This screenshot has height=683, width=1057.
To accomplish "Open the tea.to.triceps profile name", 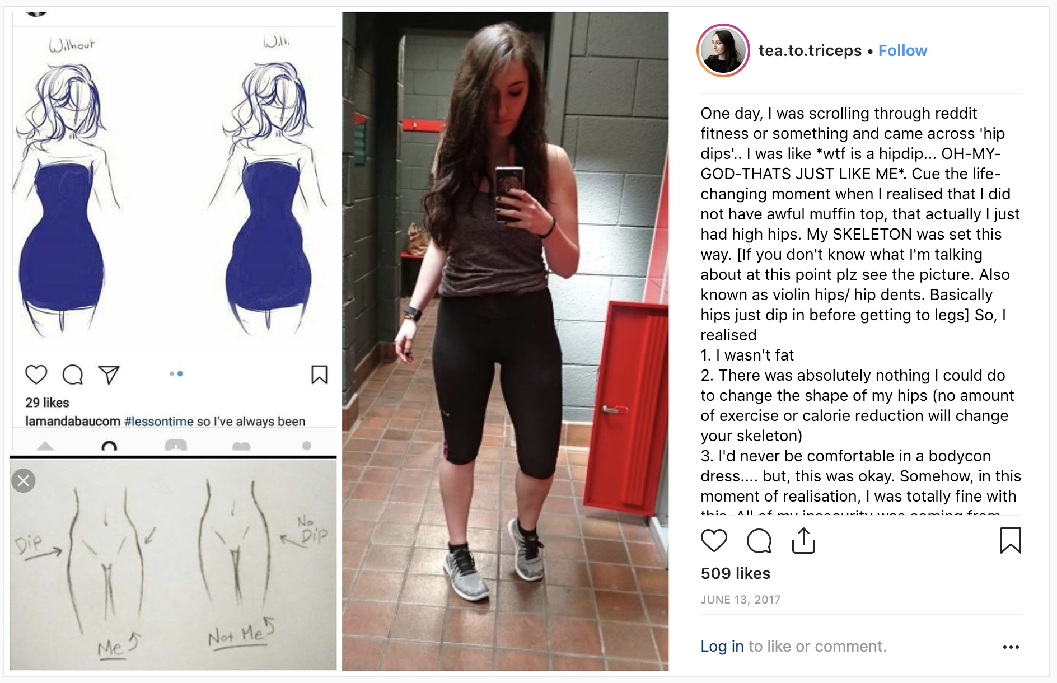I will (810, 51).
